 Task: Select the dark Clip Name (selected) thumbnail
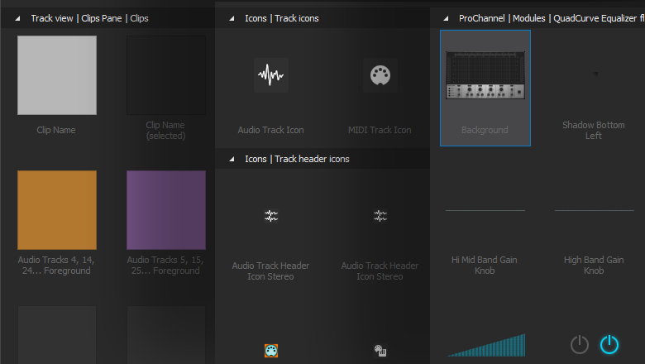coord(165,74)
